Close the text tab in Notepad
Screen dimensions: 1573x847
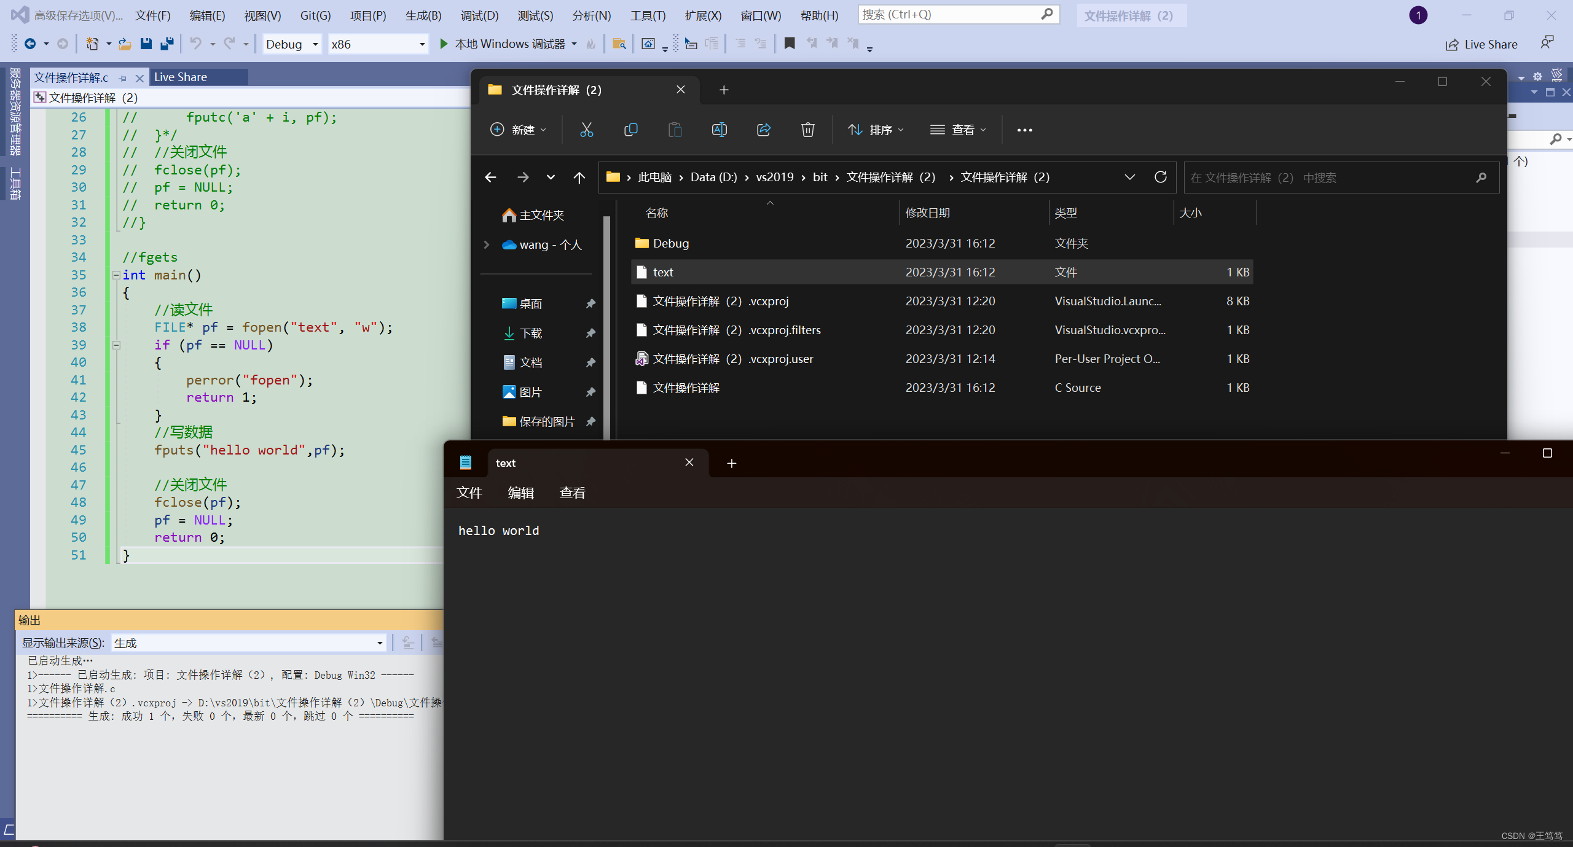click(x=689, y=463)
